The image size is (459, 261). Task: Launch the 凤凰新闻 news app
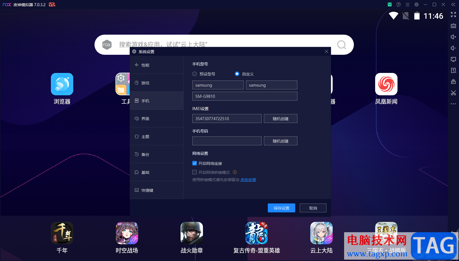pyautogui.click(x=386, y=84)
